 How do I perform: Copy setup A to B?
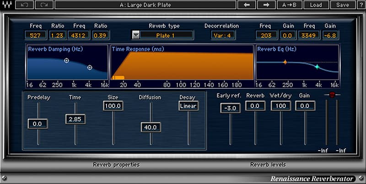tap(290, 5)
